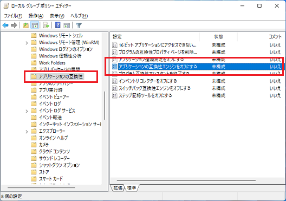This screenshot has height=201, width=286.
Task: Sort by the コメント column header
Action: pos(275,37)
